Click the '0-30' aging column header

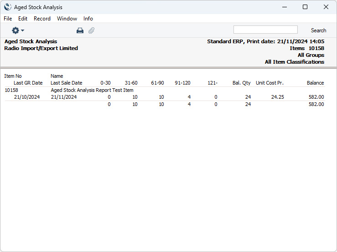[x=105, y=83]
